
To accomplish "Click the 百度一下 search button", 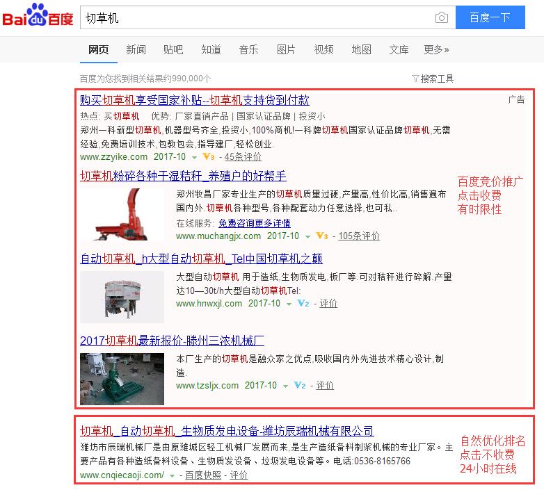I will pyautogui.click(x=490, y=17).
